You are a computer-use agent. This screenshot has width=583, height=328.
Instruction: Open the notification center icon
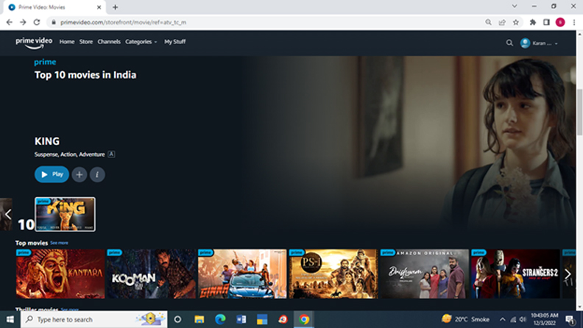[x=570, y=319]
